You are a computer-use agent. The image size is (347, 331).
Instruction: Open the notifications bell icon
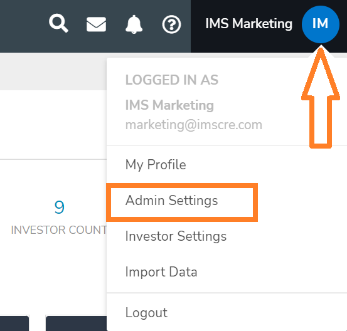click(134, 24)
